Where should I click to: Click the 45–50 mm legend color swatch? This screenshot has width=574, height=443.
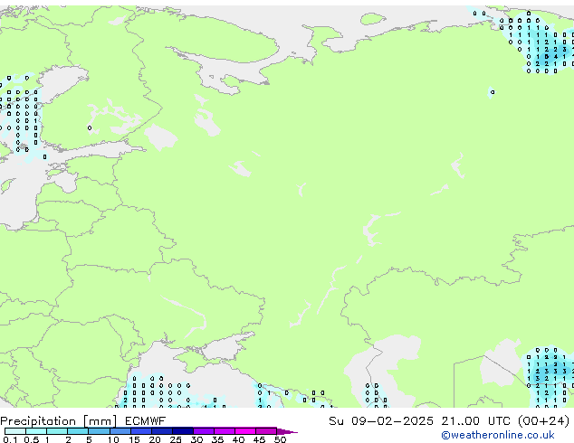pyautogui.click(x=266, y=431)
